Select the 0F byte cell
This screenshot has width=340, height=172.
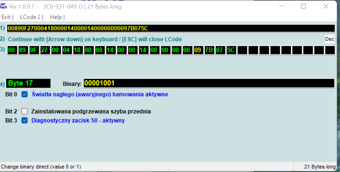click(x=34, y=50)
